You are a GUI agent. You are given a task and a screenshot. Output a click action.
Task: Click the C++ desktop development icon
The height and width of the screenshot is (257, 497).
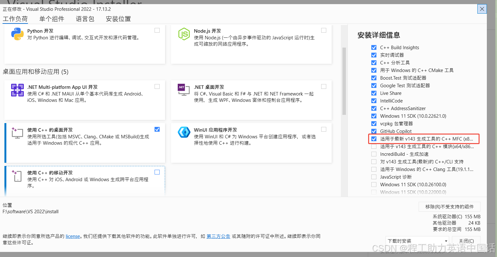[17, 133]
